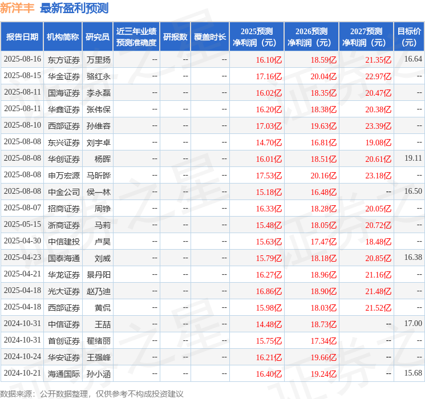Click the 17.53亿 profit forecast value

coord(269,176)
